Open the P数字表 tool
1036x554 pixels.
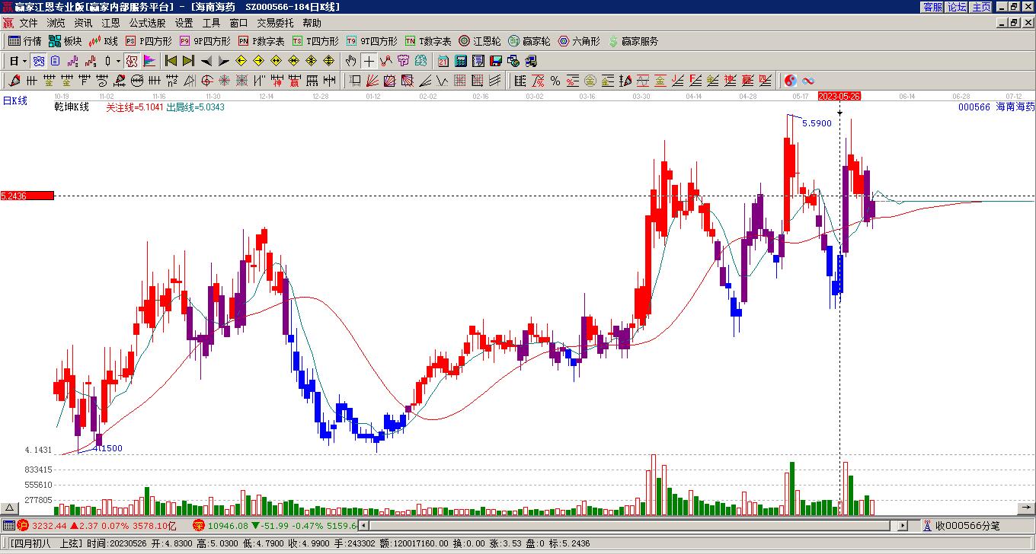coord(261,41)
